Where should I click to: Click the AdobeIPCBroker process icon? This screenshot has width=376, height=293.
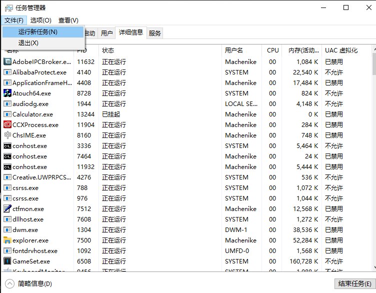click(7, 62)
